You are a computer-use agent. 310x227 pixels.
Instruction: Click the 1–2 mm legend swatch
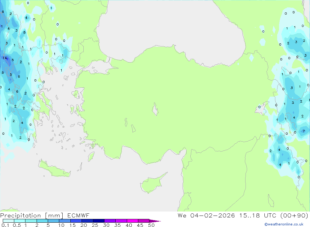[x=31, y=221]
